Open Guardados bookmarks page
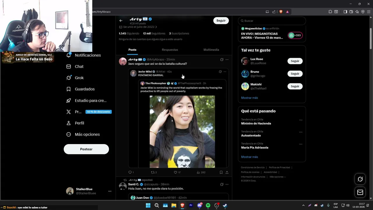Viewport: 373px width, 210px height. pyautogui.click(x=80, y=89)
